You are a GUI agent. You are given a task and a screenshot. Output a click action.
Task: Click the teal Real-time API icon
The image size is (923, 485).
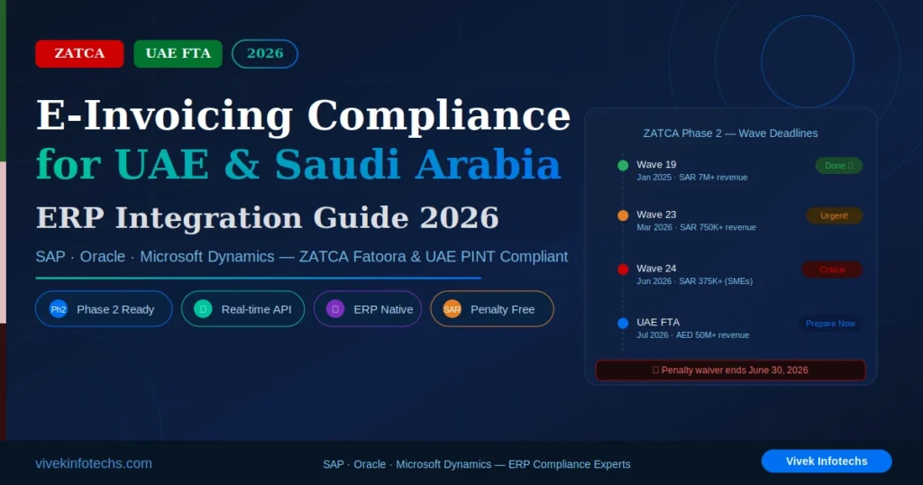(x=203, y=309)
